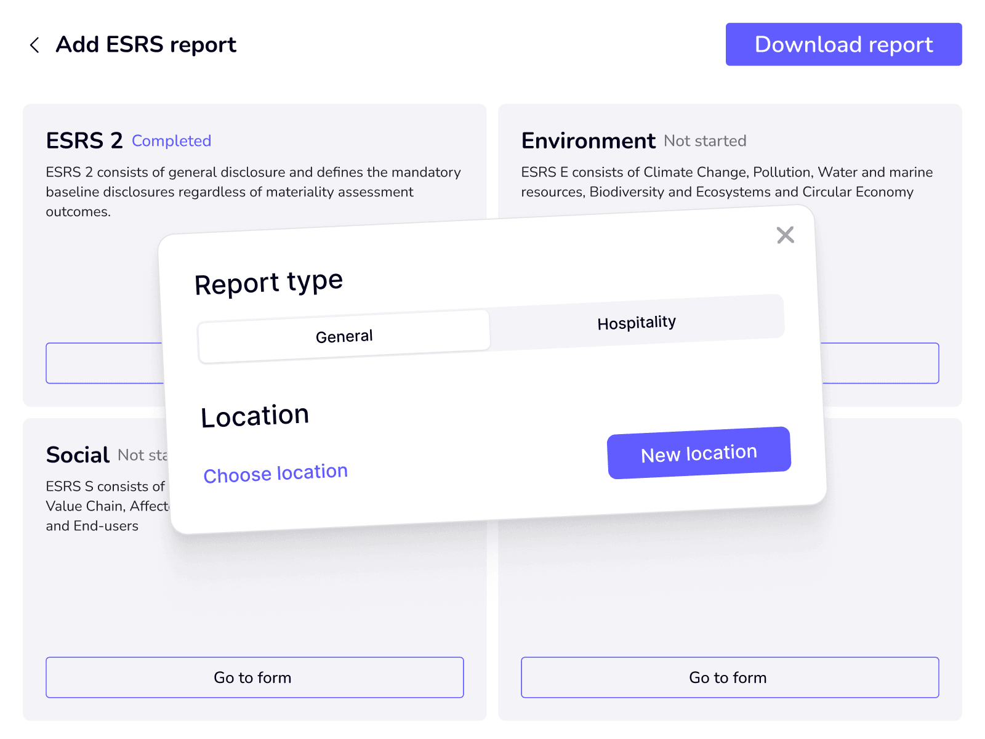Click the ESRS 2 description paragraph
Image resolution: width=985 pixels, height=739 pixels.
coord(254,192)
